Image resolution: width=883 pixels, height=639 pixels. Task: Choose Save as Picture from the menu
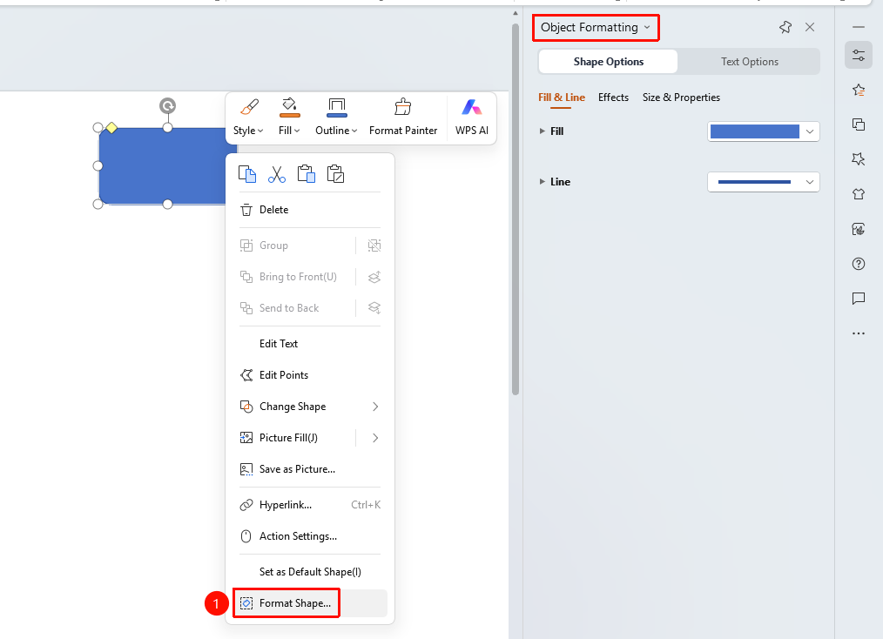tap(310, 469)
